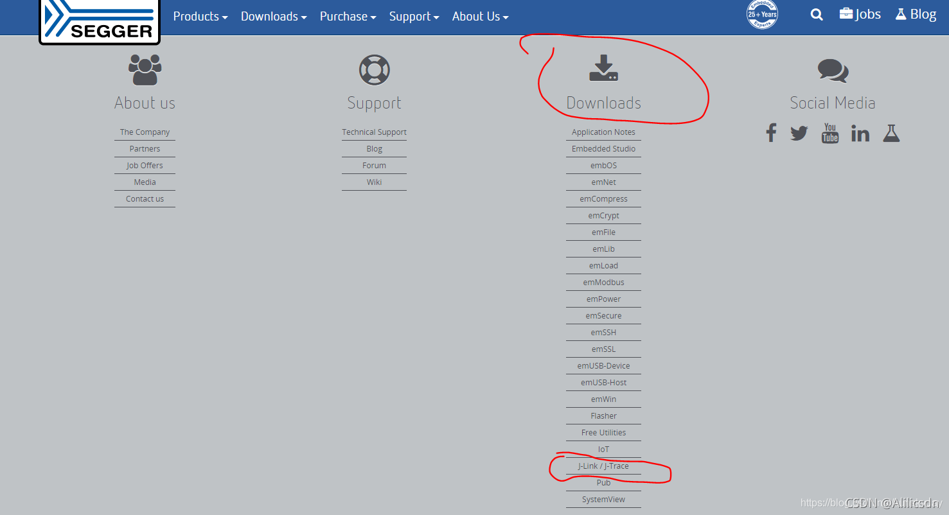Image resolution: width=949 pixels, height=515 pixels.
Task: Click the 25+ Years badge
Action: 762,14
